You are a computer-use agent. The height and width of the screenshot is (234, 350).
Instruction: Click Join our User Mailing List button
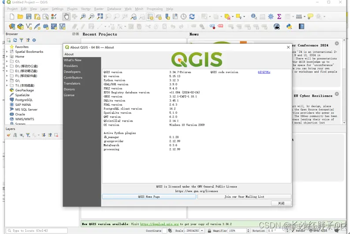[244, 197]
